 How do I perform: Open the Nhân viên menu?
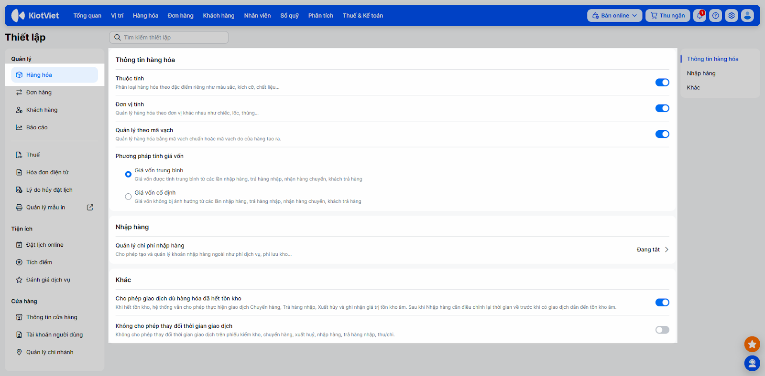pyautogui.click(x=257, y=16)
